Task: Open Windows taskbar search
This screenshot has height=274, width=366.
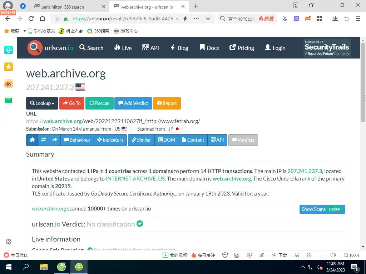Action: (26, 267)
